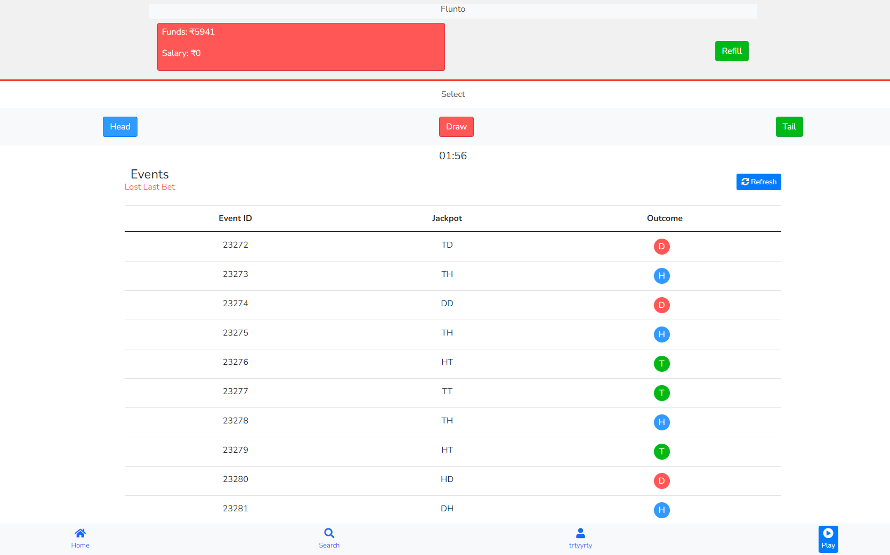The height and width of the screenshot is (555, 890).
Task: Click the Outcome column header
Action: [664, 218]
